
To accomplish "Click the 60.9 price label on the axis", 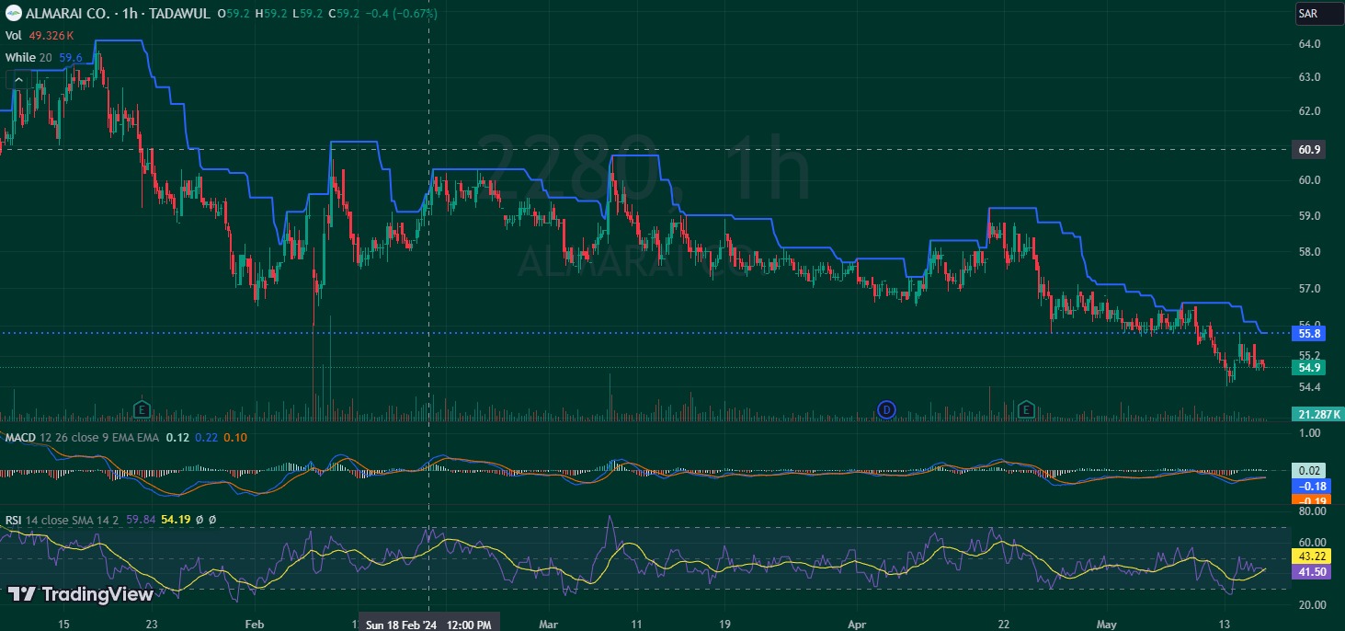I will [x=1310, y=149].
